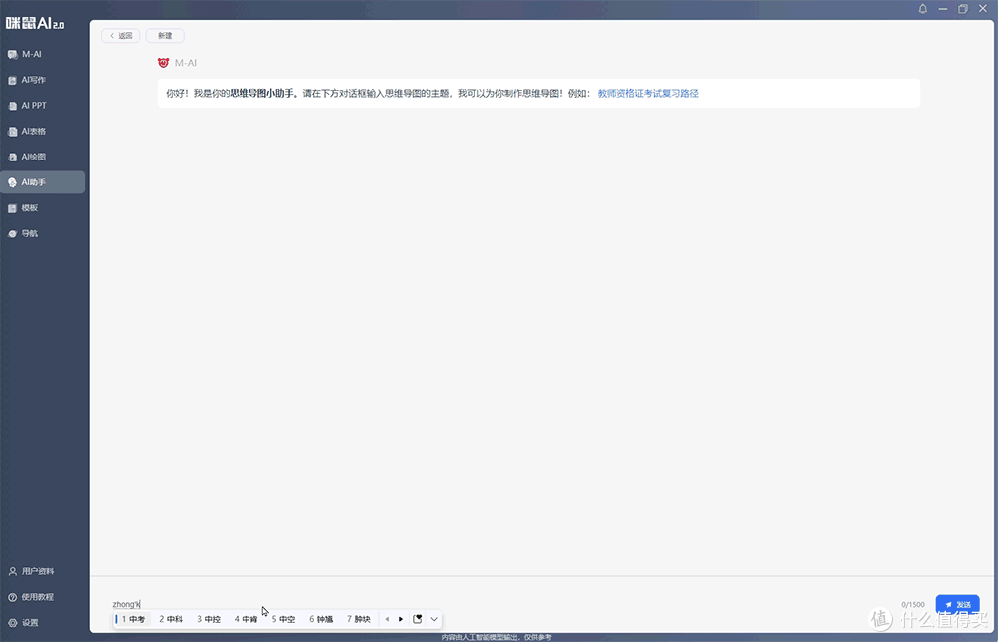The image size is (998, 642).
Task: Choose candidate 6 钟馗
Action: click(x=321, y=619)
